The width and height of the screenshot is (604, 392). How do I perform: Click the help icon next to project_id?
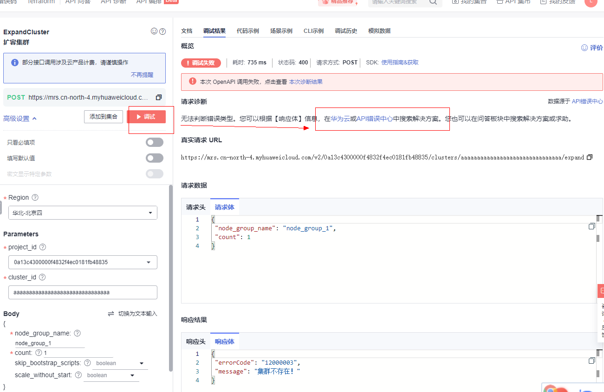[x=43, y=247]
